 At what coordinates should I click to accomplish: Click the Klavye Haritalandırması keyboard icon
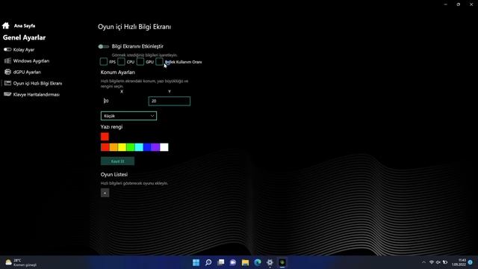point(7,94)
